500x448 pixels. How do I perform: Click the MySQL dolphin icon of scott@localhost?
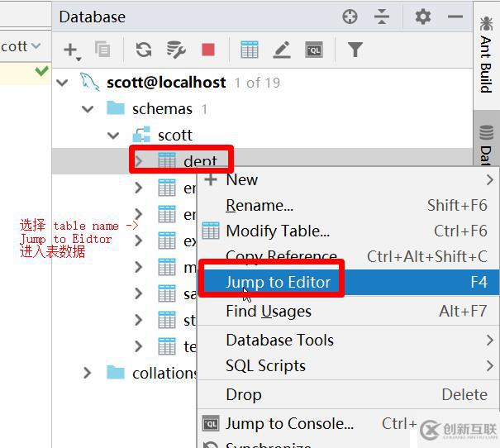(x=89, y=82)
